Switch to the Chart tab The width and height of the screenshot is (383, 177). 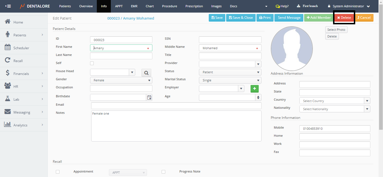pyautogui.click(x=150, y=6)
